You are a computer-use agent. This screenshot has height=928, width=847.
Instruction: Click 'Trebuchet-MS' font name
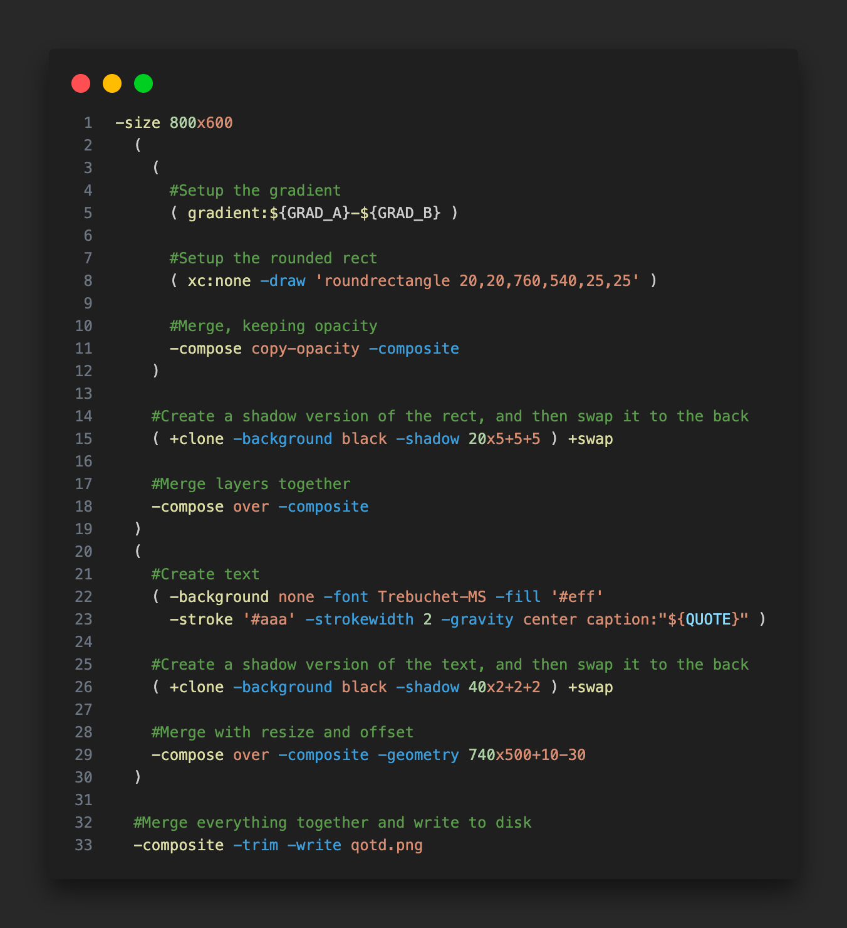432,597
